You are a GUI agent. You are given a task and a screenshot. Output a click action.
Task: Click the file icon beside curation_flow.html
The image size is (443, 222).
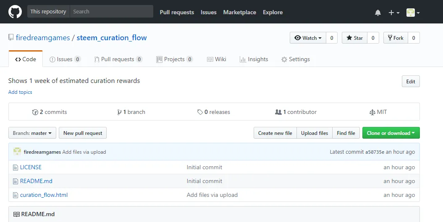pos(16,195)
